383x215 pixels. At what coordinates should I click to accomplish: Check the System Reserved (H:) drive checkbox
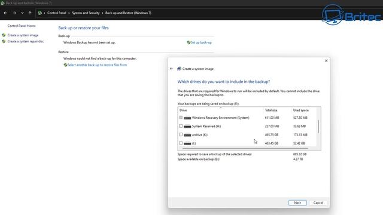point(181,126)
